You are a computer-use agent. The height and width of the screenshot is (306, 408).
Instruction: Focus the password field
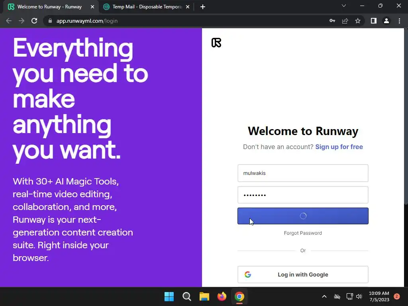tap(303, 195)
